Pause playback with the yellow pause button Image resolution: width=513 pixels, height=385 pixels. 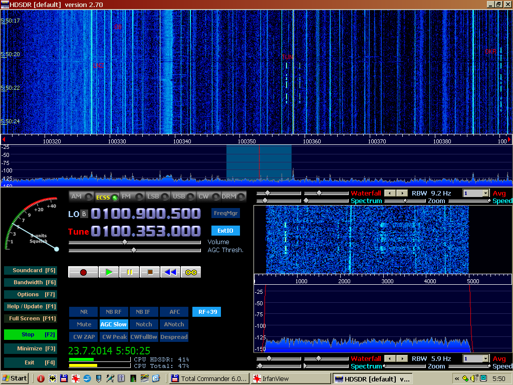pyautogui.click(x=130, y=272)
